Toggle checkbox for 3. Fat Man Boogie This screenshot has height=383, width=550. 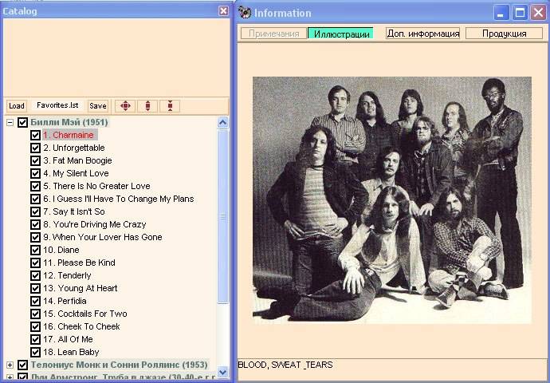point(35,160)
